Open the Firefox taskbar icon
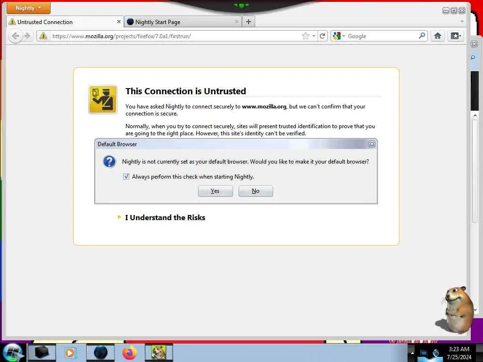This screenshot has width=483, height=362. point(130,353)
